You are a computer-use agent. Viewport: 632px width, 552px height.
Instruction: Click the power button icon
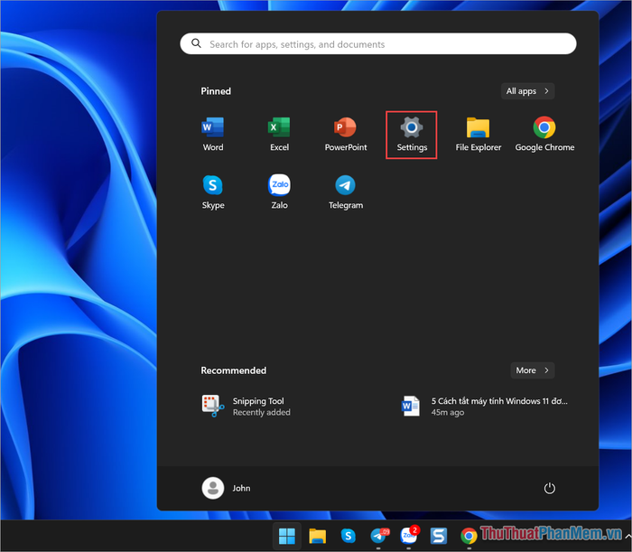(549, 488)
